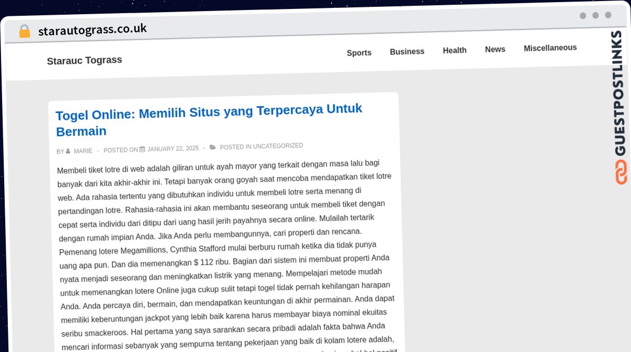631x352 pixels.
Task: Open the Miscellaneous category menu
Action: pos(550,48)
